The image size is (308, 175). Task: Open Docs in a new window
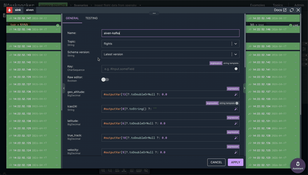[x=280, y=10]
